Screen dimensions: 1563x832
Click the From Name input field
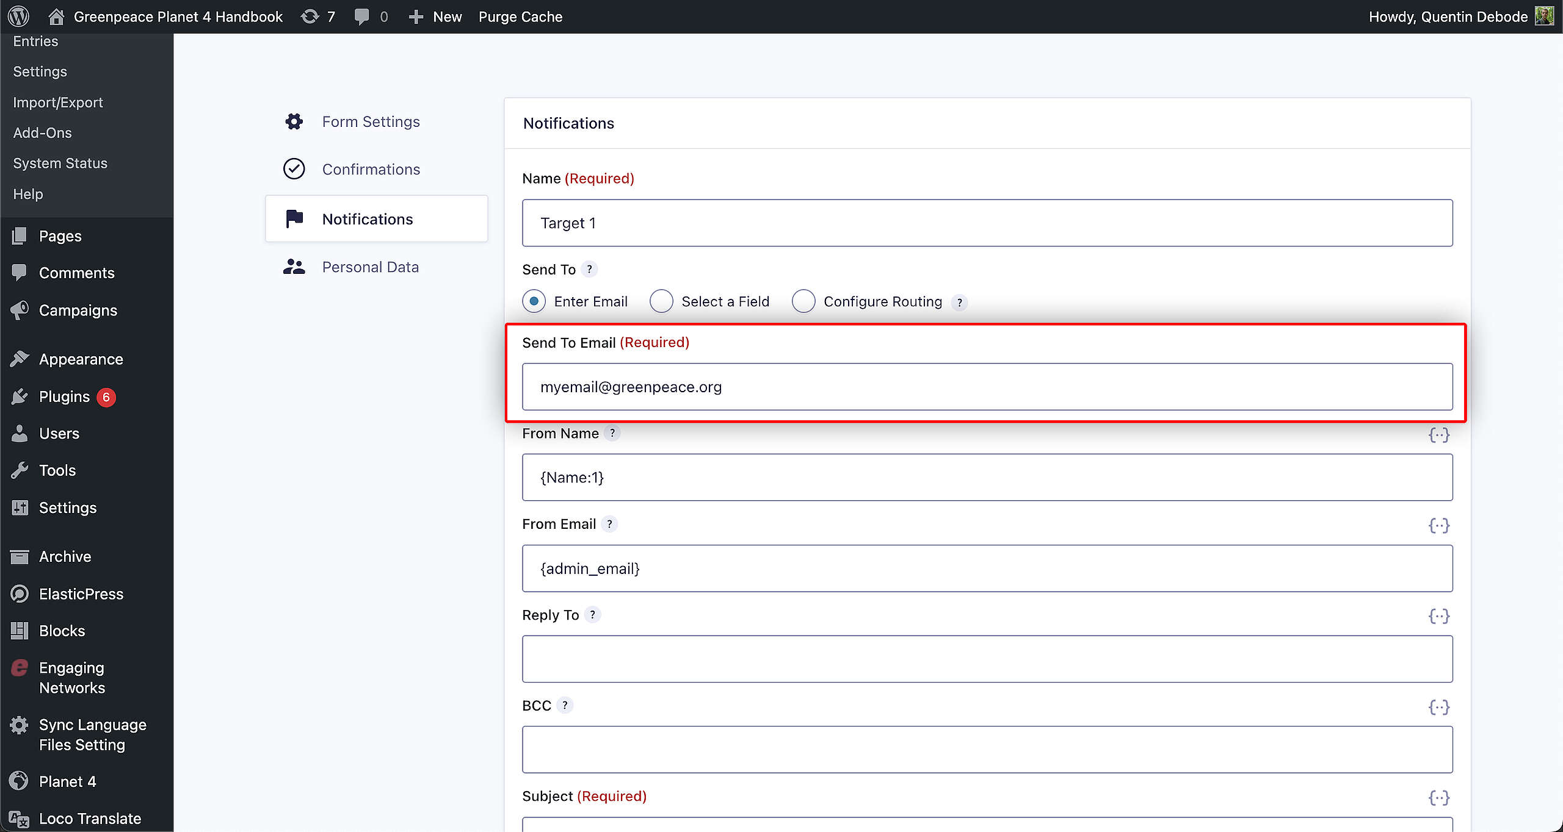[x=987, y=477]
